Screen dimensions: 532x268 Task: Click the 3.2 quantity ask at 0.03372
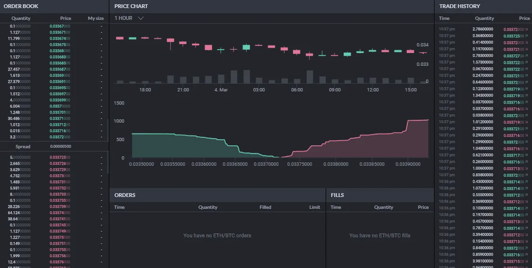tap(54, 137)
